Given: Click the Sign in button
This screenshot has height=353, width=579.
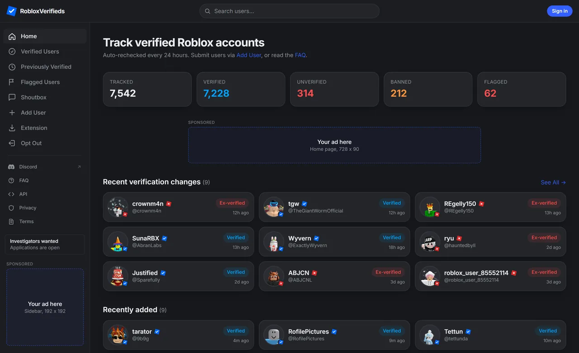Looking at the screenshot, I should (x=560, y=11).
